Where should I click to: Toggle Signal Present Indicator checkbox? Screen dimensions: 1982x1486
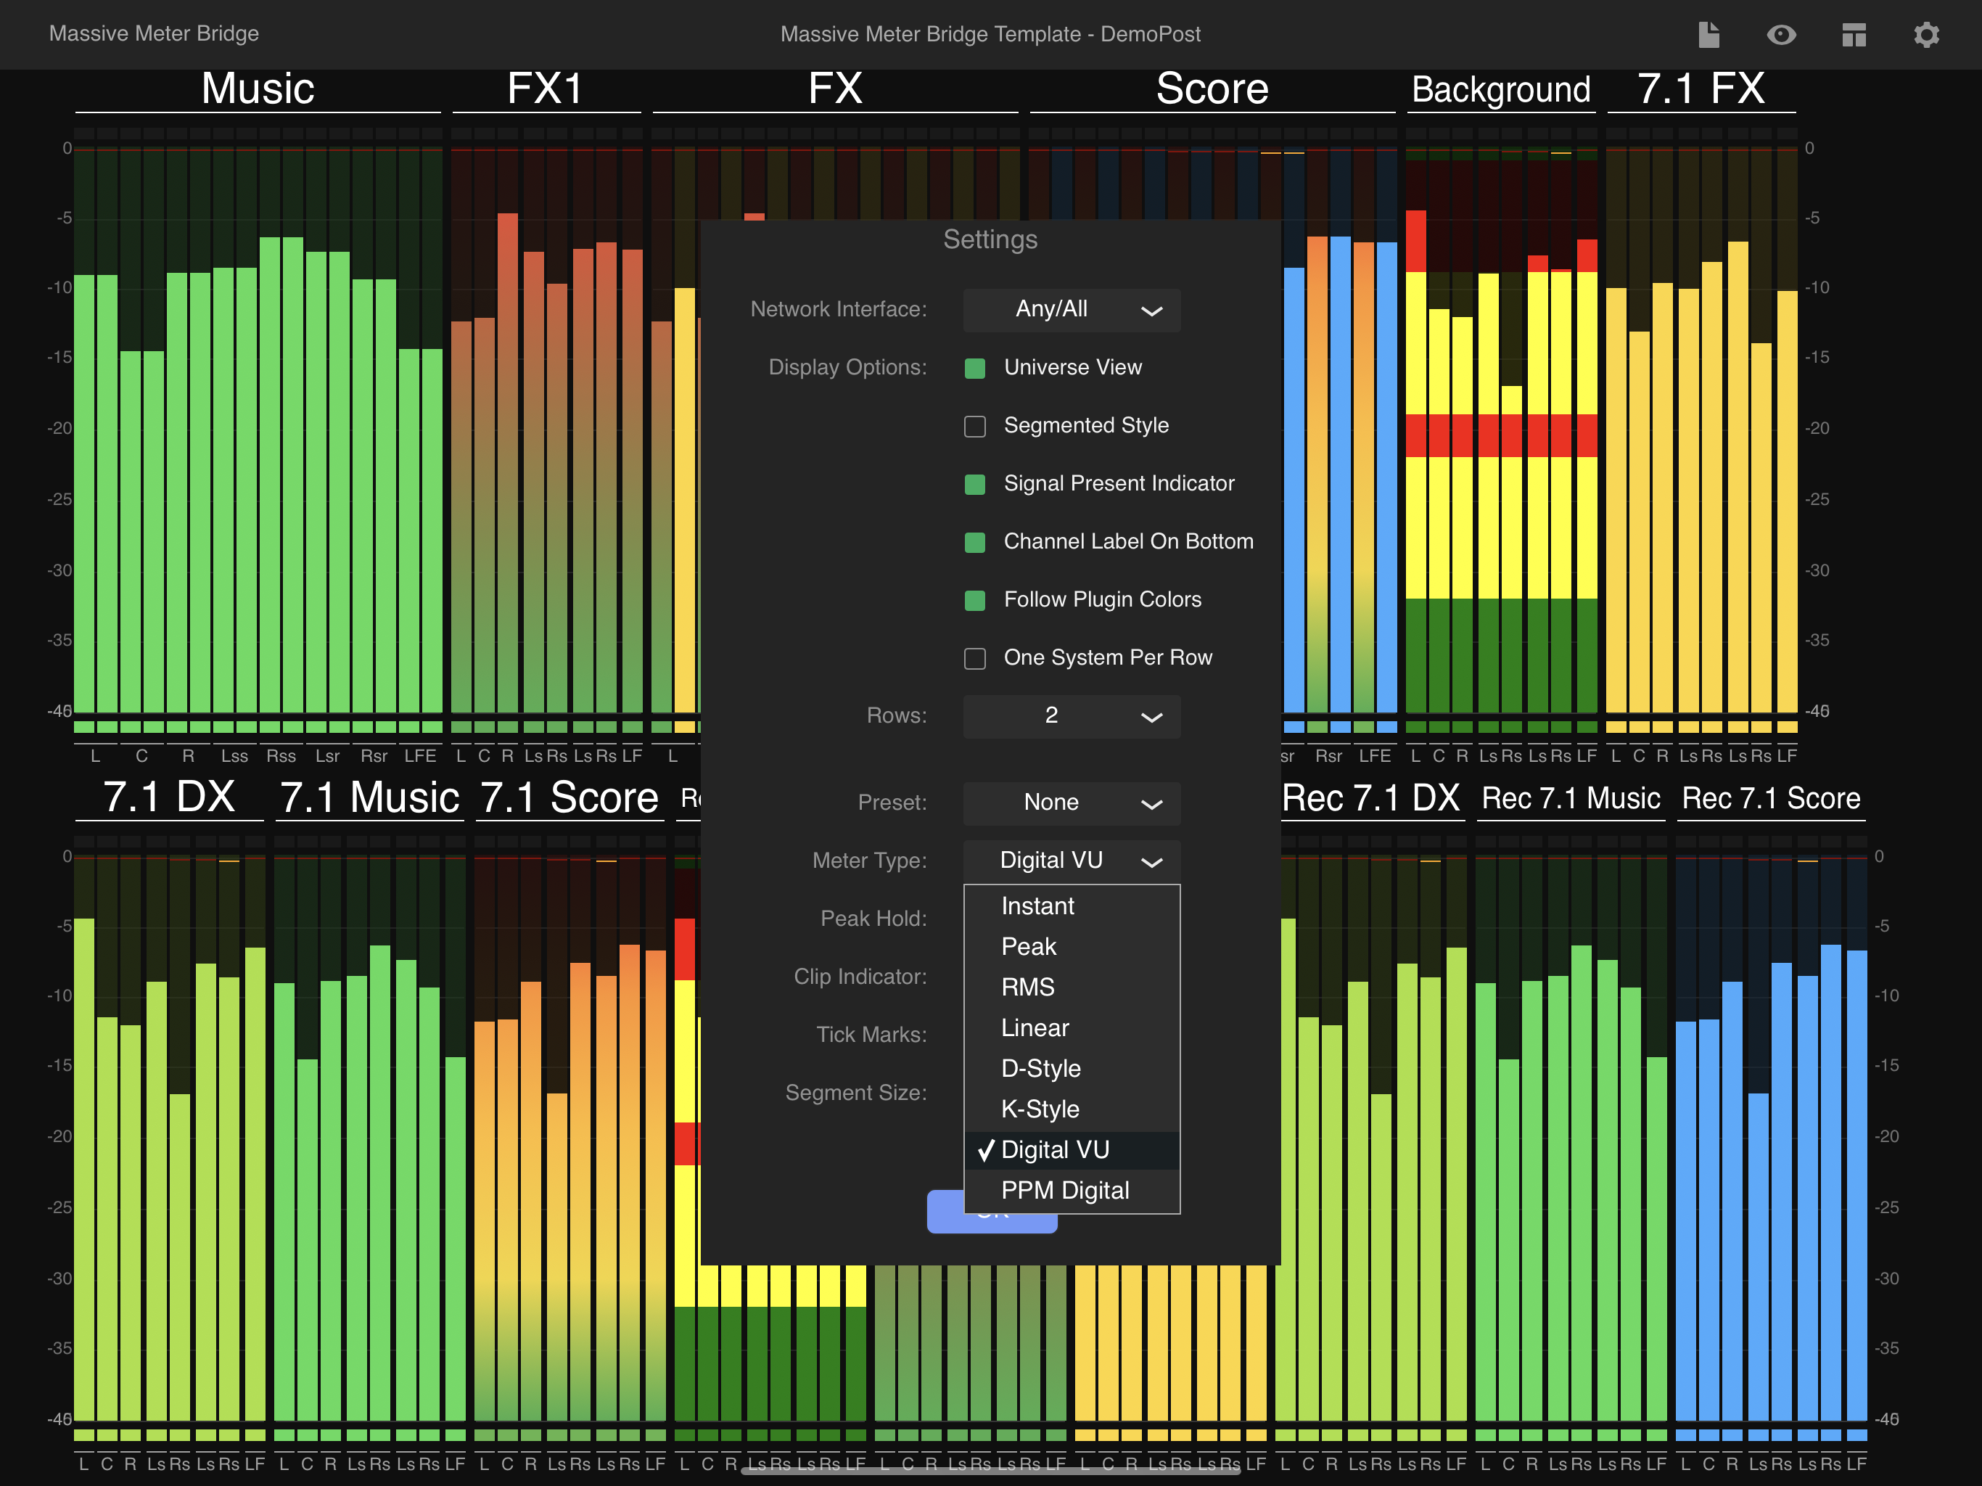coord(975,484)
